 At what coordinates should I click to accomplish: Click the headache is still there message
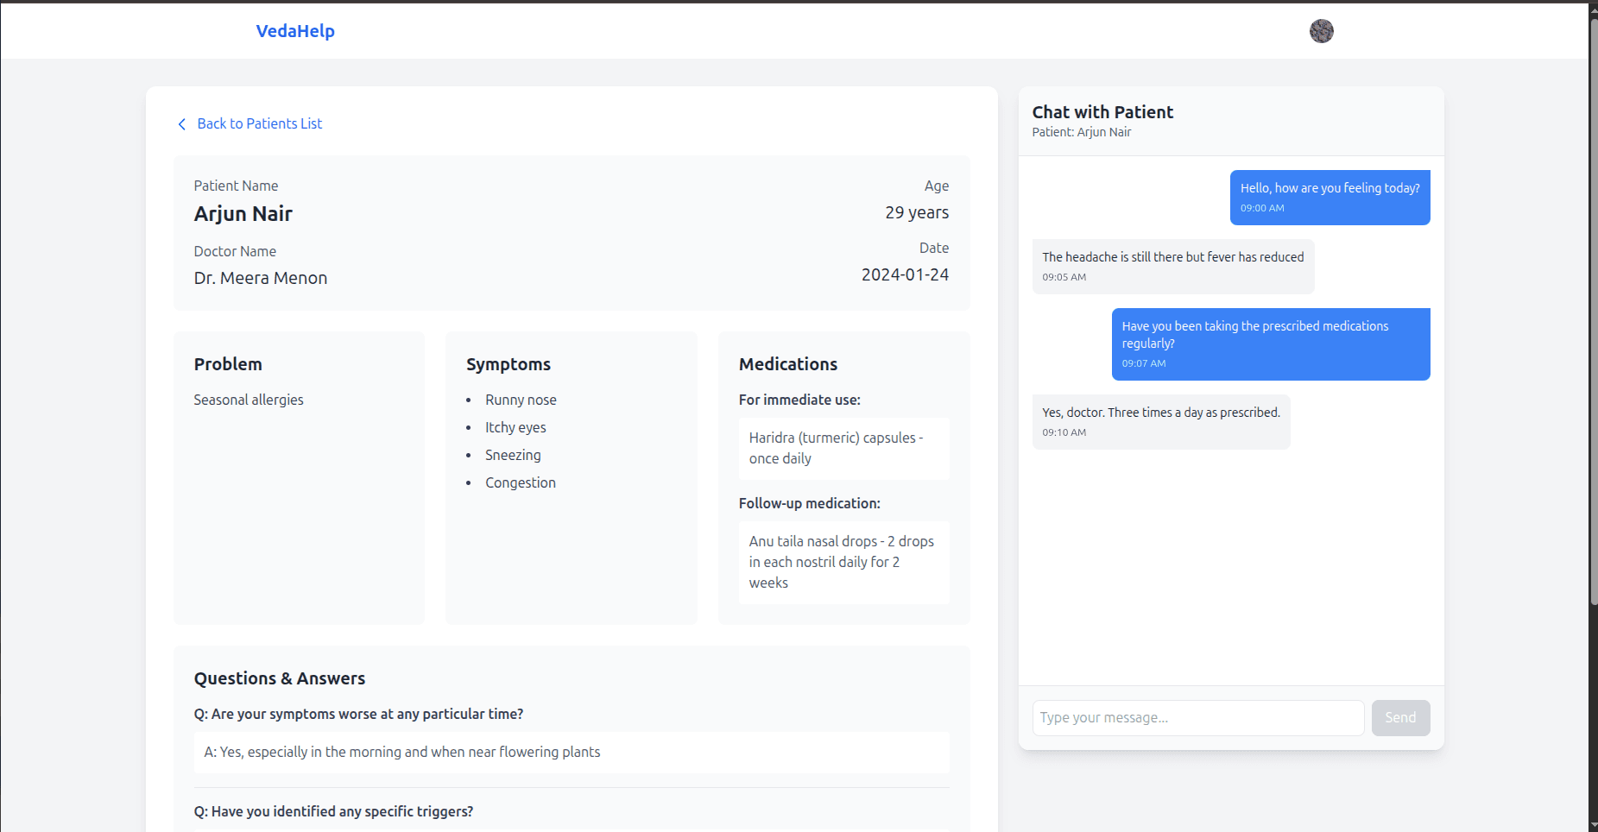pyautogui.click(x=1173, y=267)
